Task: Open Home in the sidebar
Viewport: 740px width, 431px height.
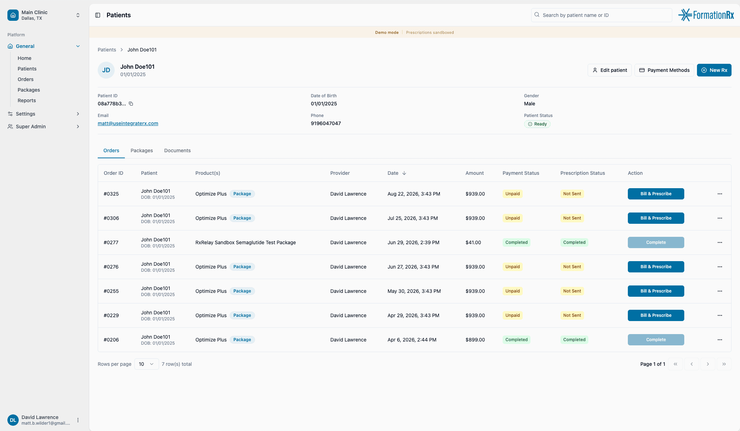Action: (24, 58)
